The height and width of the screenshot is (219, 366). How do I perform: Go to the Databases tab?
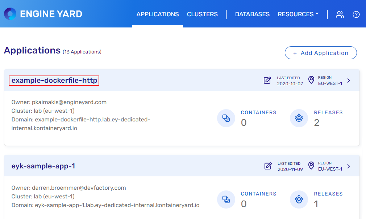point(252,14)
